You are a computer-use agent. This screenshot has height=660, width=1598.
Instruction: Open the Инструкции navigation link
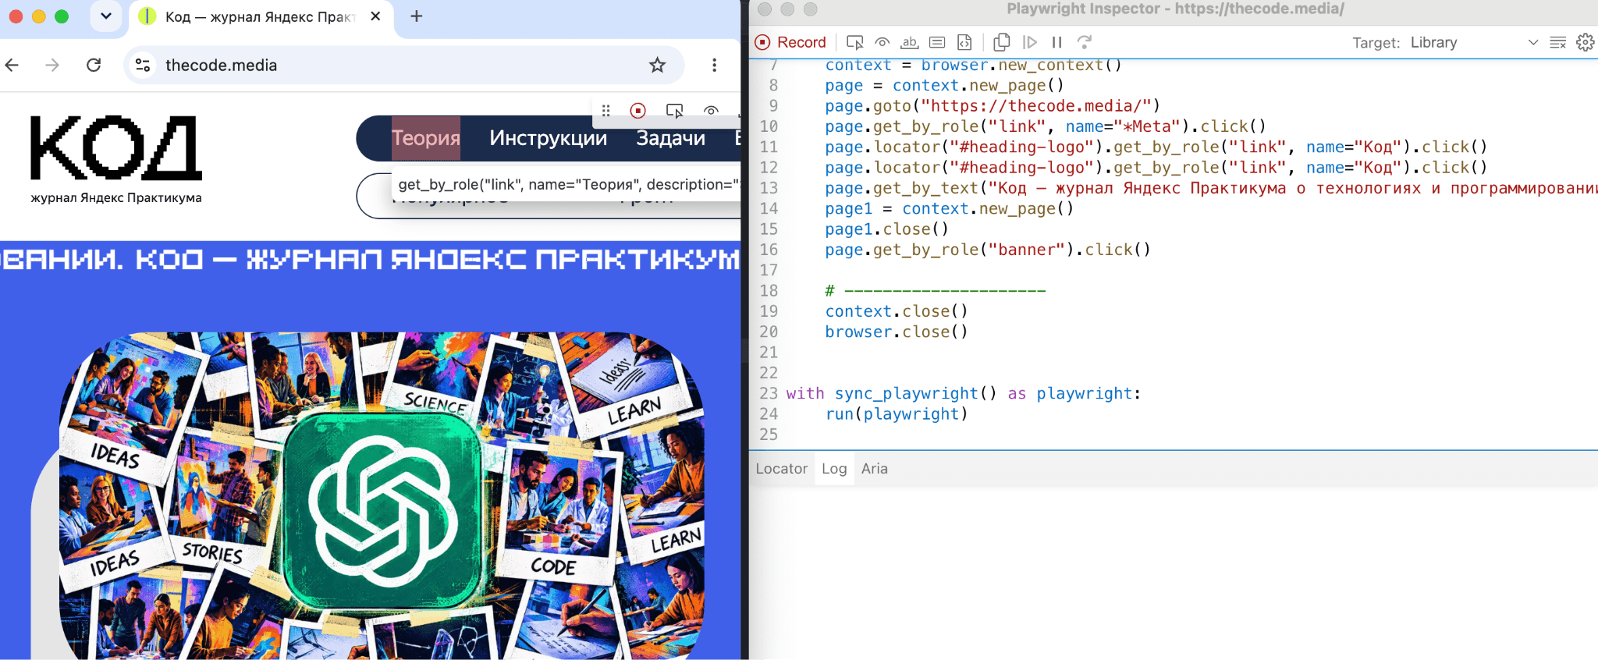point(549,138)
